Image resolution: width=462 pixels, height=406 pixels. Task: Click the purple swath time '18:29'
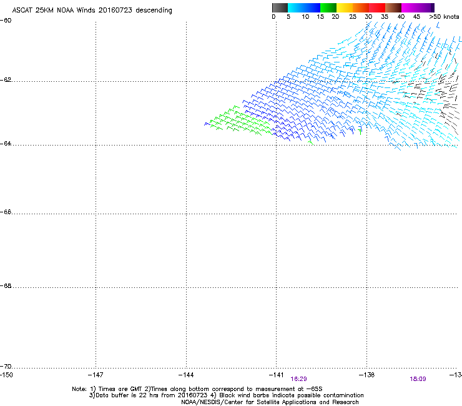pos(299,379)
